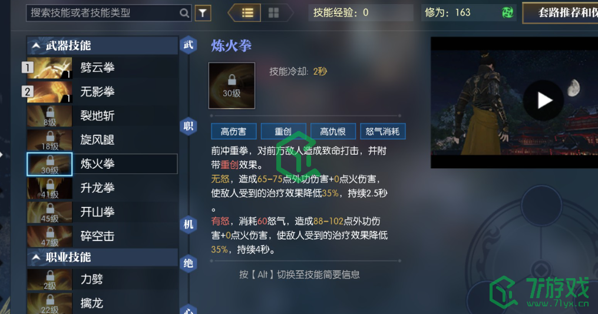The image size is (598, 314).
Task: Switch to list view layout
Action: coord(248,13)
